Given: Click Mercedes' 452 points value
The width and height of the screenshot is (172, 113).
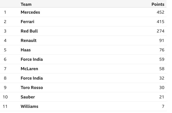Looking at the screenshot, I should click(x=160, y=12).
